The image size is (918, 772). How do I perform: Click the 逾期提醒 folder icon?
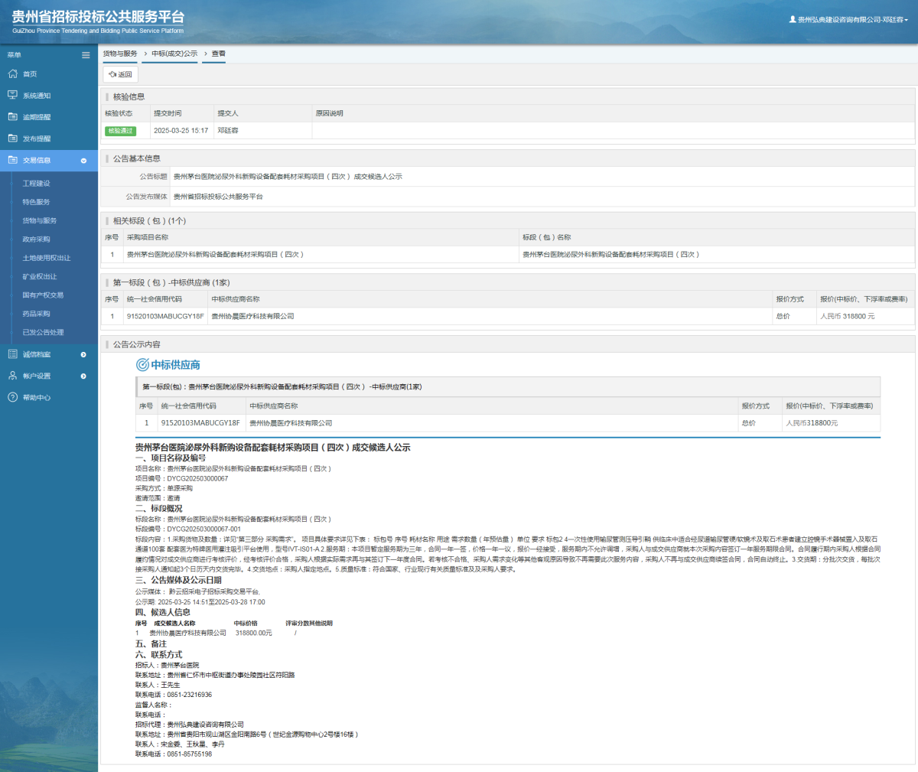coord(12,116)
